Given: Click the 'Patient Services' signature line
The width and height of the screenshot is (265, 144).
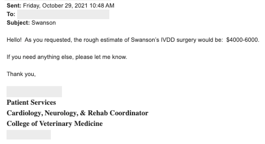Looking at the screenshot, I should click(x=31, y=102).
